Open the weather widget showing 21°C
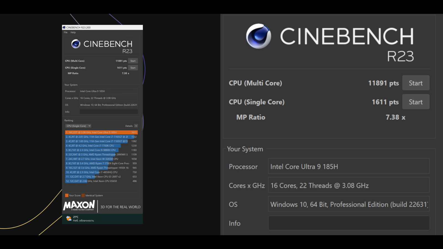The image size is (443, 249). (80, 219)
